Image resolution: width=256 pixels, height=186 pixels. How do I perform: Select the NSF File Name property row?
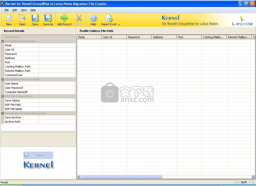point(40,109)
